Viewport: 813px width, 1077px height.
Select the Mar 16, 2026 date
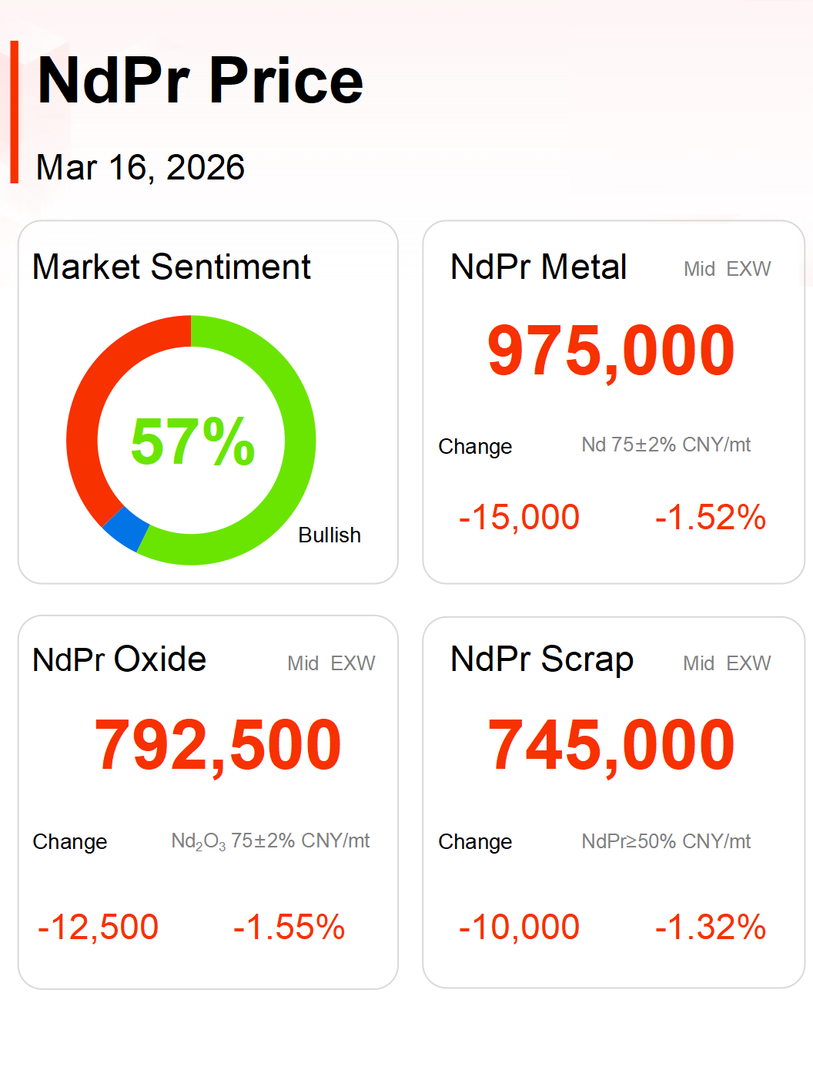point(140,167)
